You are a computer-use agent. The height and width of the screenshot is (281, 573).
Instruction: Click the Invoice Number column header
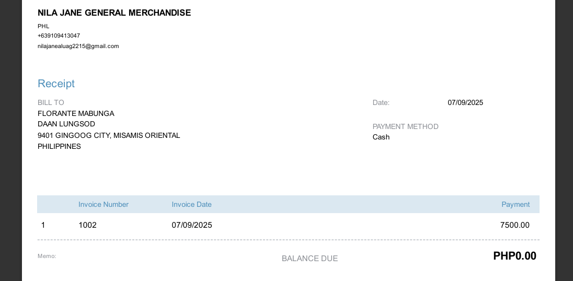[103, 204]
